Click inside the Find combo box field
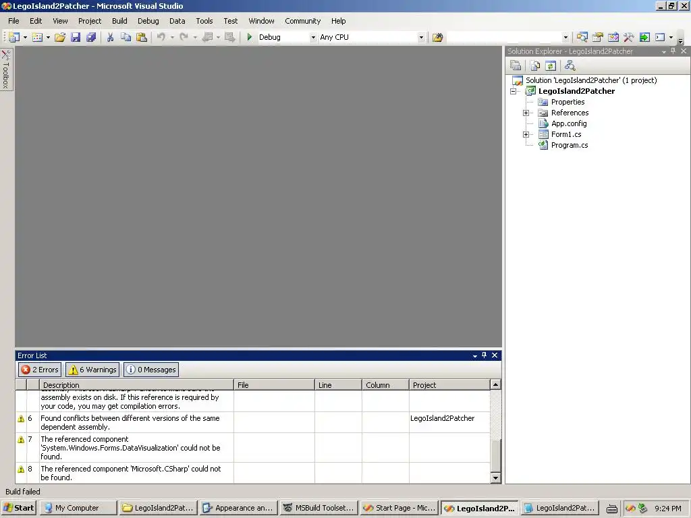 (503, 38)
